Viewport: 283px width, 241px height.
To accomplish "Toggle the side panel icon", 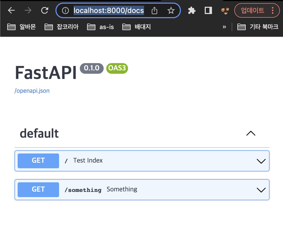I will pos(208,10).
